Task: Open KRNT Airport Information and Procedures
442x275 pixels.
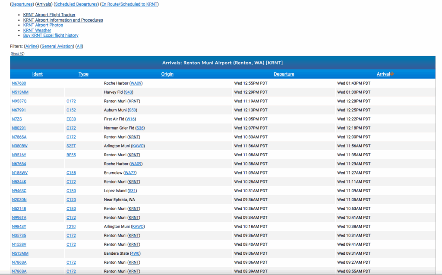Action: click(x=63, y=20)
